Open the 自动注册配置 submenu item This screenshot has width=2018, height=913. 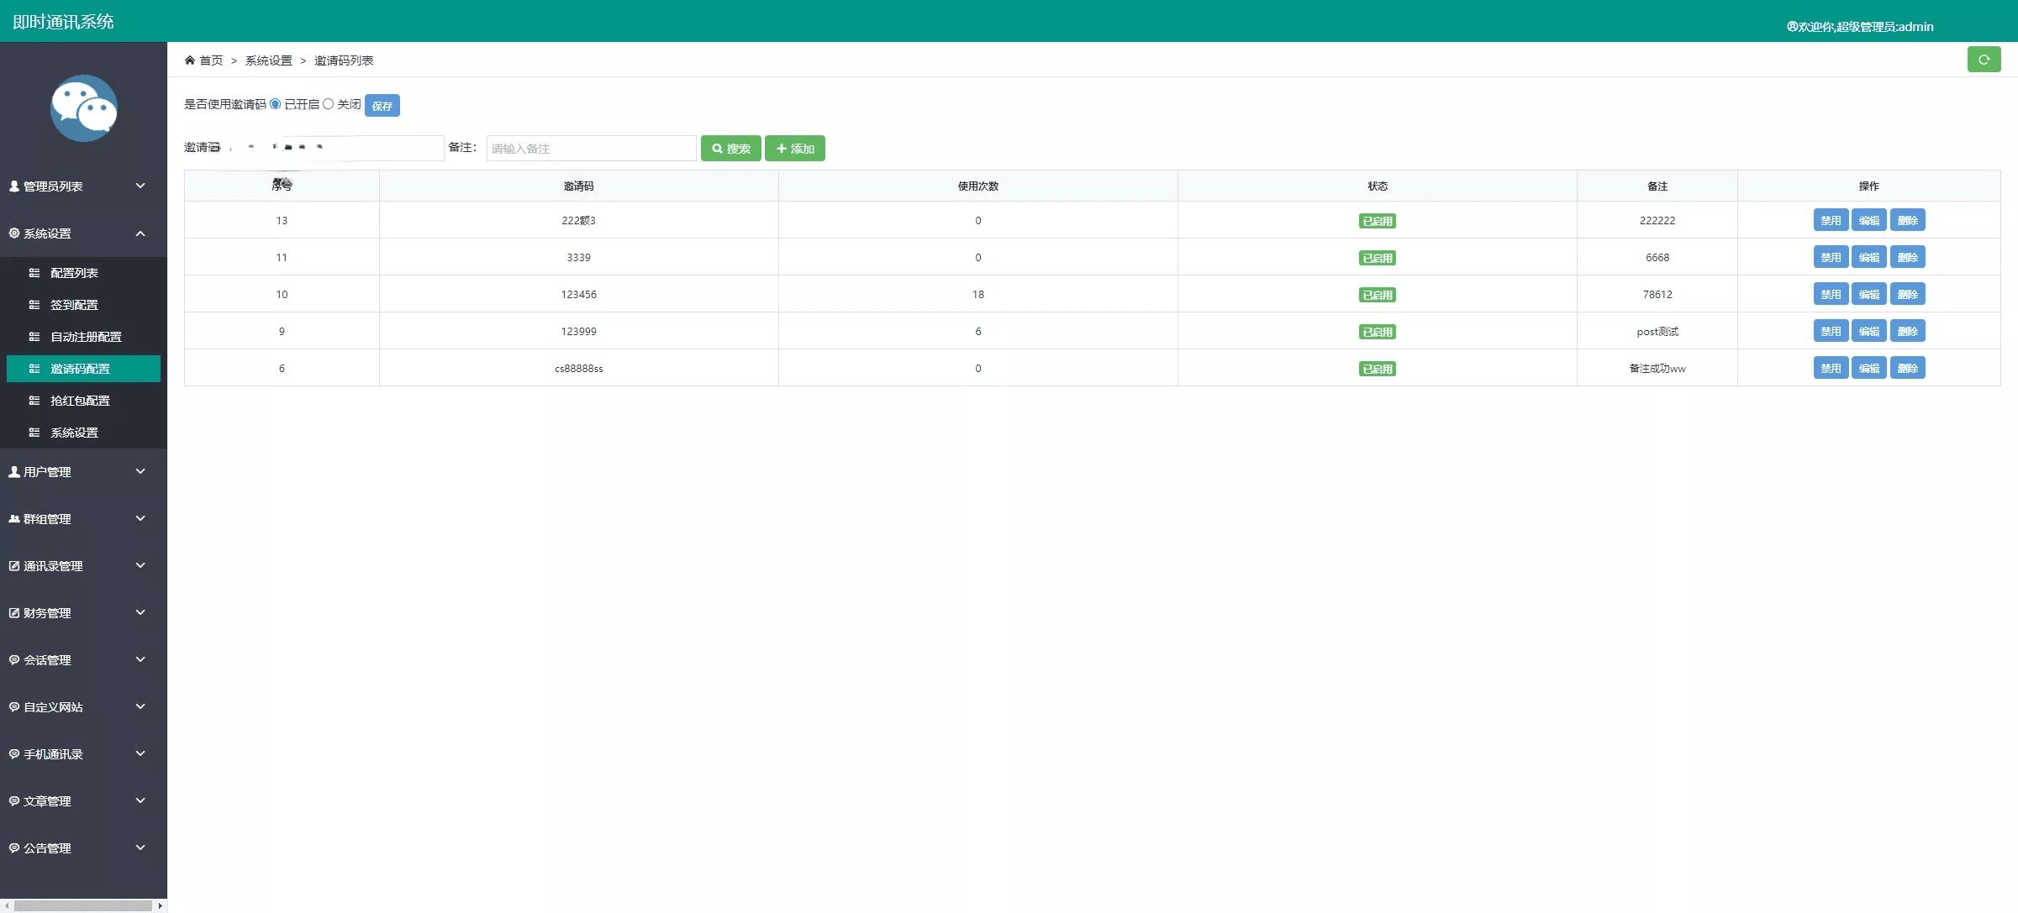pyautogui.click(x=86, y=337)
